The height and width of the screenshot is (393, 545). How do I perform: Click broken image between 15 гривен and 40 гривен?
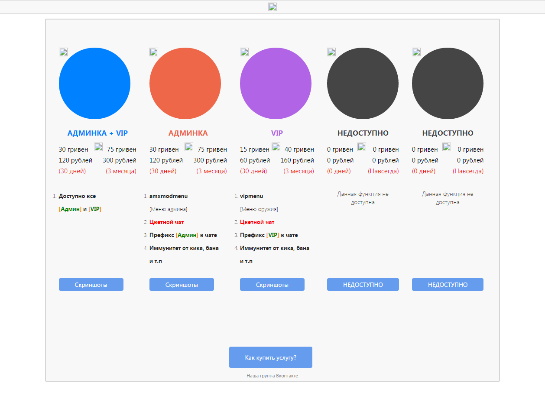(276, 147)
